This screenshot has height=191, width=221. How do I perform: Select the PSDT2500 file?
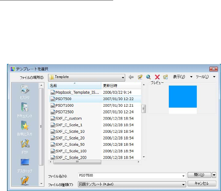[64, 112]
